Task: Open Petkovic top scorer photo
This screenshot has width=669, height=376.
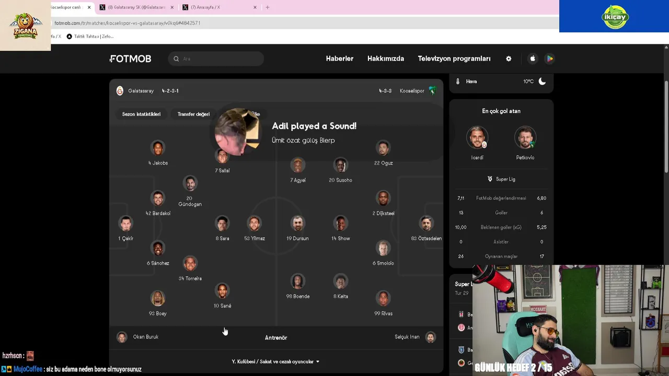Action: click(525, 138)
